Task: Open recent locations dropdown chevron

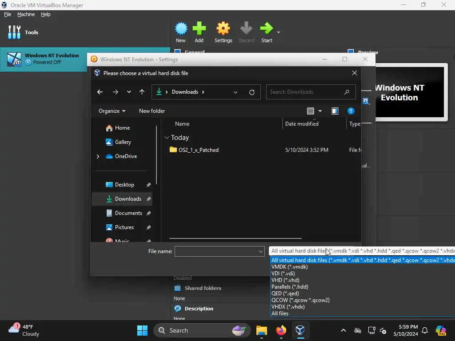Action: tap(129, 92)
